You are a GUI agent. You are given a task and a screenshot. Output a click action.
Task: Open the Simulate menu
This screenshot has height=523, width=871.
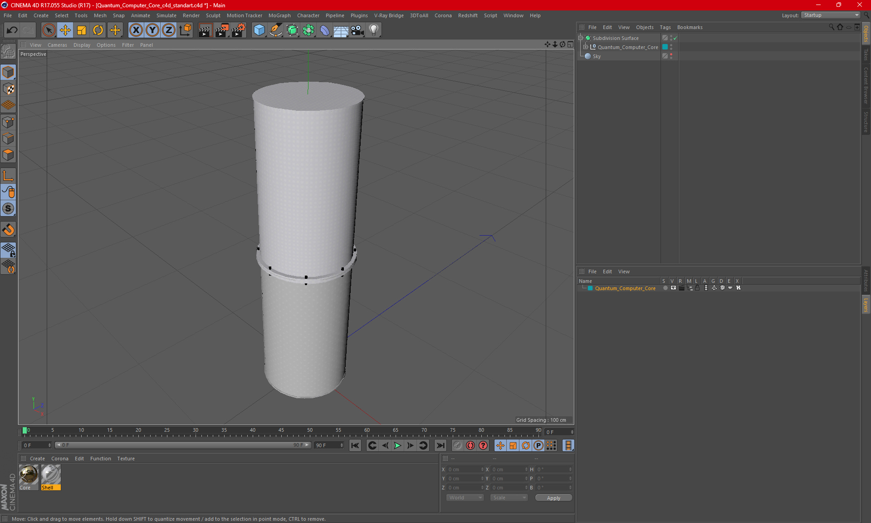point(166,15)
